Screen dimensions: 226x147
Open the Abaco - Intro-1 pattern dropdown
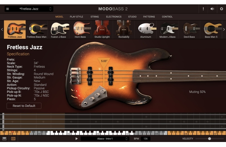105,139
